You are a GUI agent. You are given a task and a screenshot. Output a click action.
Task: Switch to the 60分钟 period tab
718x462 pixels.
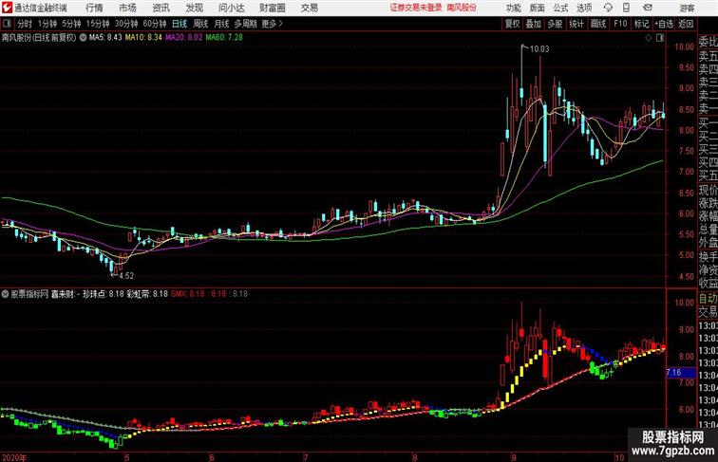point(155,24)
